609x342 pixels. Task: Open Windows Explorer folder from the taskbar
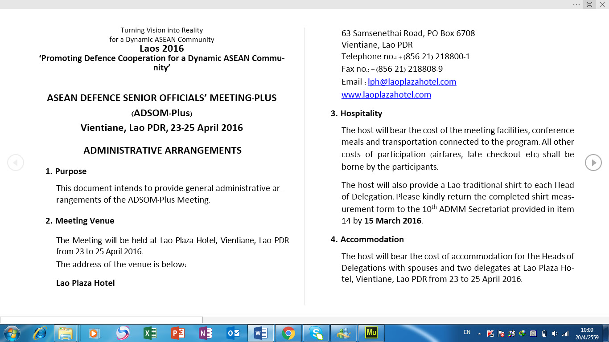click(66, 333)
